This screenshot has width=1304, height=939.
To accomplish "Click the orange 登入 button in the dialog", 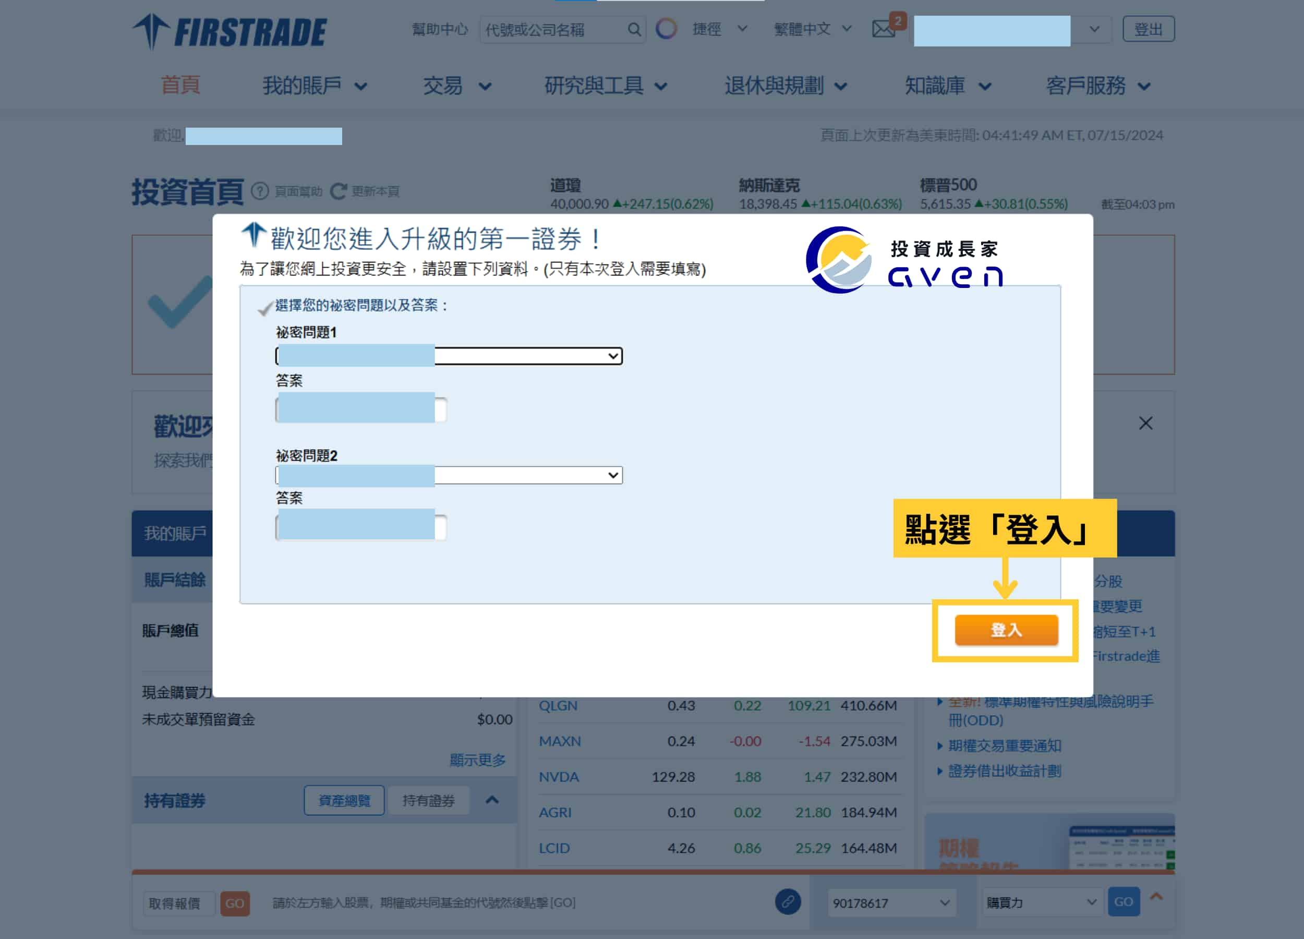I will click(x=1006, y=630).
